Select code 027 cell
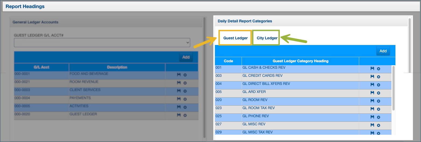This screenshot has height=142, width=421. coord(228,126)
